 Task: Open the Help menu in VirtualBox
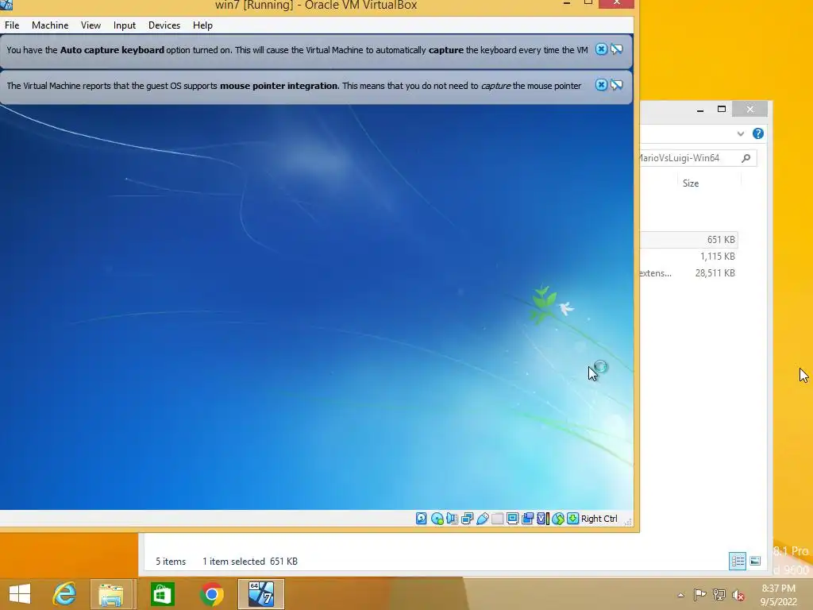[202, 25]
